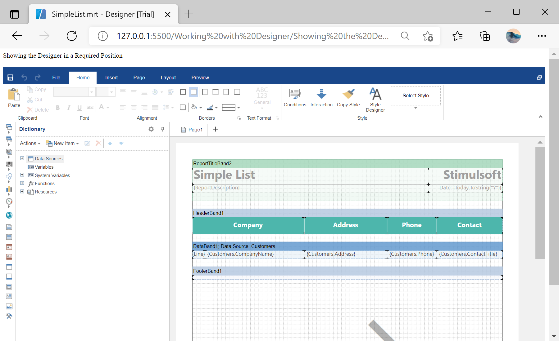
Task: Toggle the drop shadow border button
Action: tap(183, 107)
